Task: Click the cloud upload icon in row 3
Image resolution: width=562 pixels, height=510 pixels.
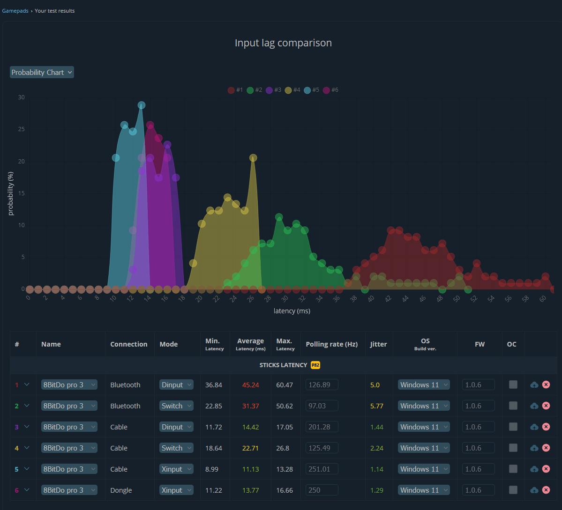Action: pos(534,427)
